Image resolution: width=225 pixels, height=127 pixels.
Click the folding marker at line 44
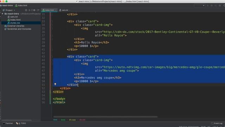point(52,60)
